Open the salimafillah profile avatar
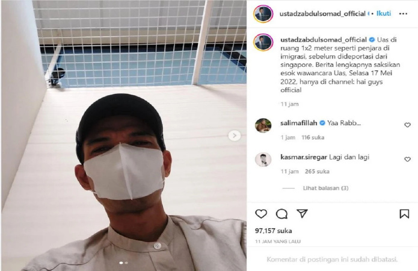The height and width of the screenshot is (271, 418). (x=263, y=125)
